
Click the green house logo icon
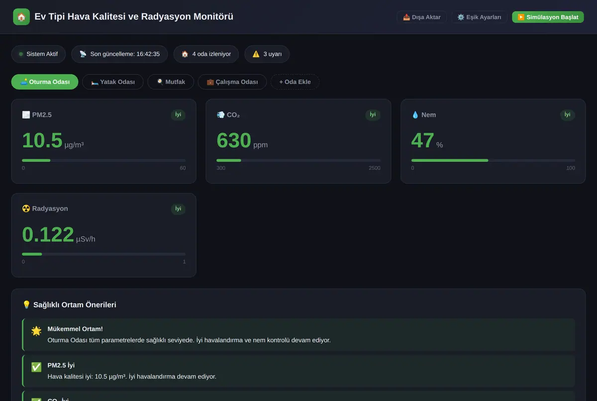point(21,17)
